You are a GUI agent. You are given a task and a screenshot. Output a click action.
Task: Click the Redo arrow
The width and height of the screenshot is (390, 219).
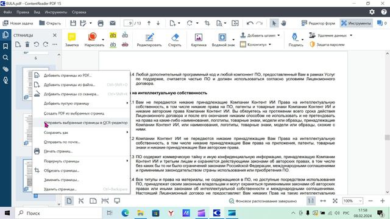tap(260, 23)
